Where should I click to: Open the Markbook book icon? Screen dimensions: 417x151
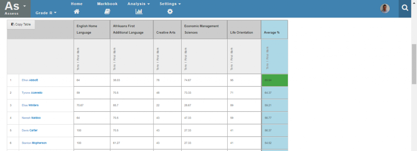[107, 11]
